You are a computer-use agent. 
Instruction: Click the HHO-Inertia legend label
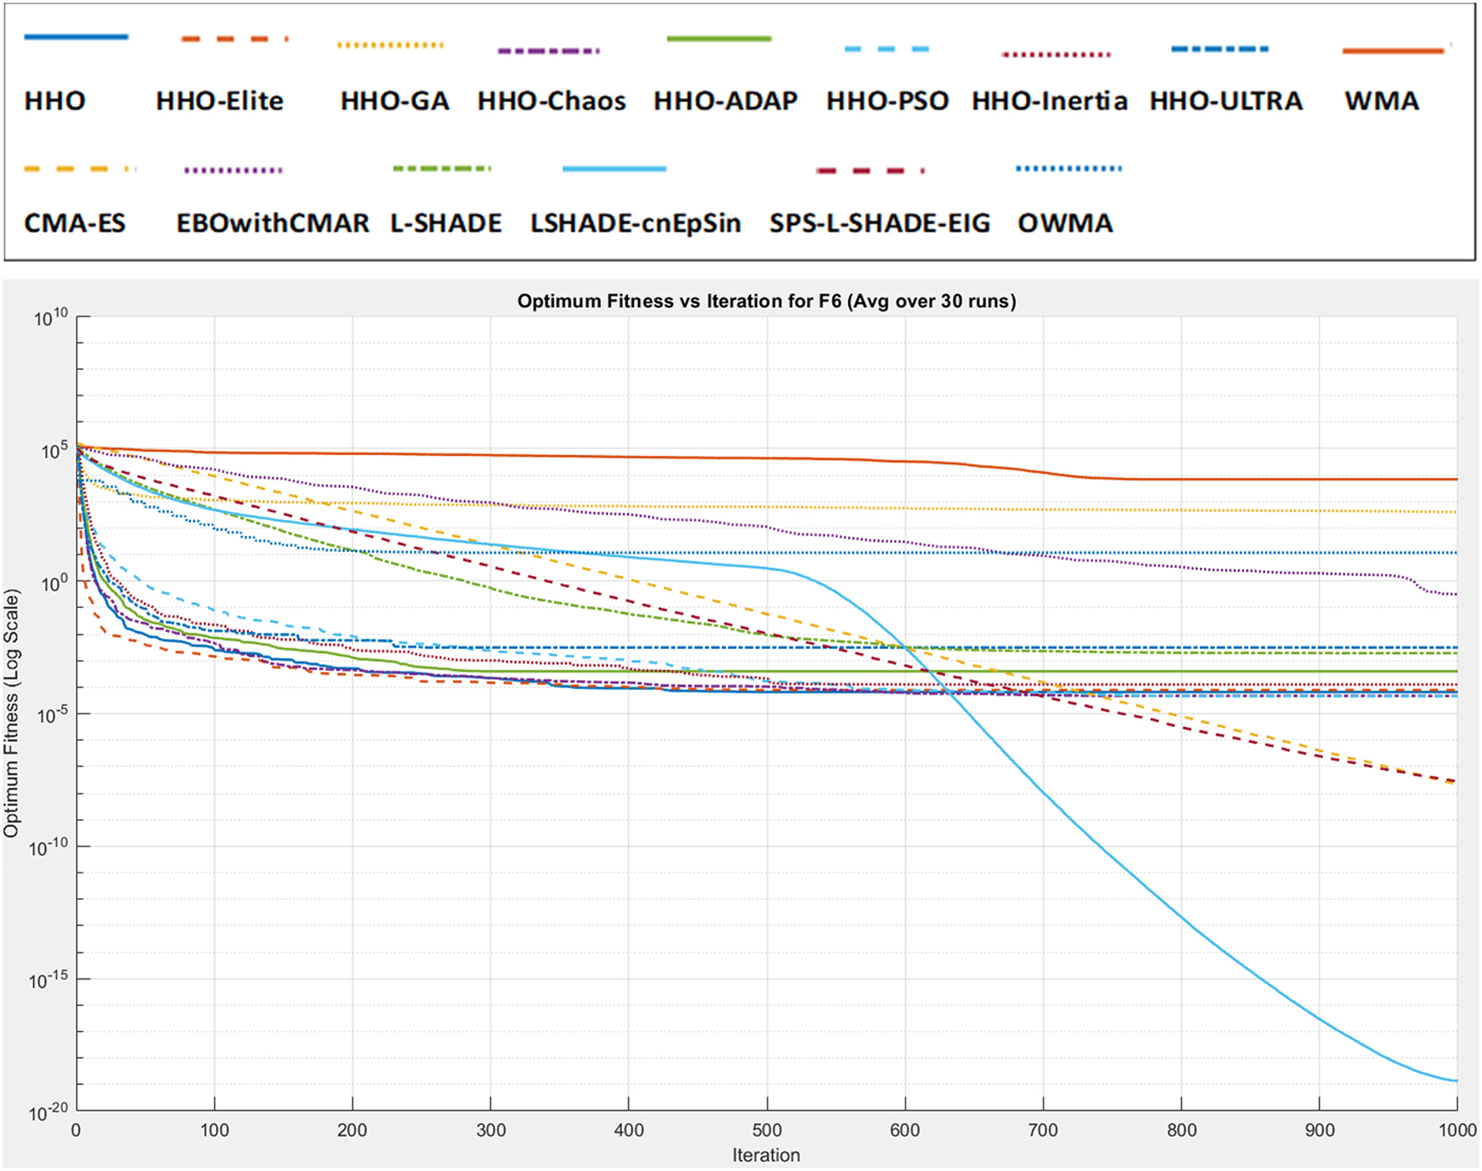[1050, 101]
